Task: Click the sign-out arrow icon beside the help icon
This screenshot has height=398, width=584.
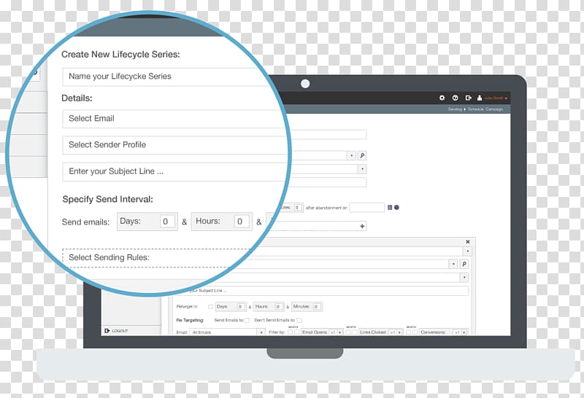Action: point(468,98)
